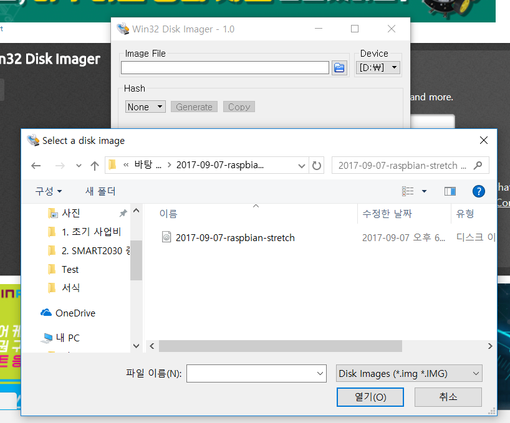
Task: Select 2017-09-07-raspbia... breadcrumb segment
Action: point(220,165)
